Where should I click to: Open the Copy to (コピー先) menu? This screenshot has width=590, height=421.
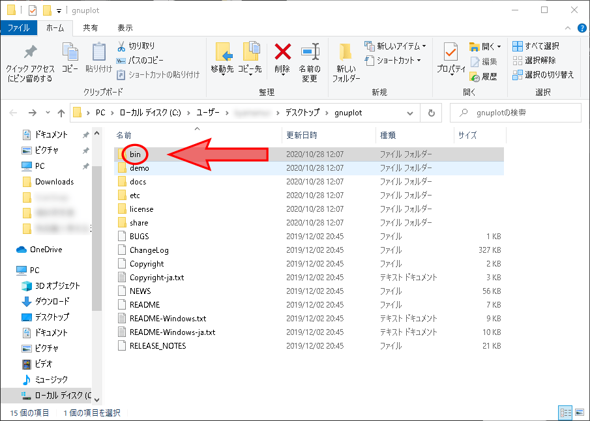250,58
